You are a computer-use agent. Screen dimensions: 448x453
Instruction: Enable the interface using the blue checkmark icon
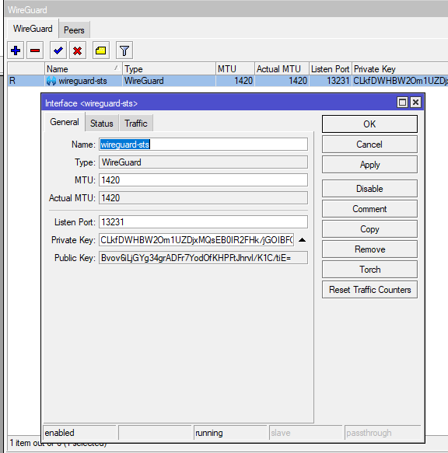(58, 51)
